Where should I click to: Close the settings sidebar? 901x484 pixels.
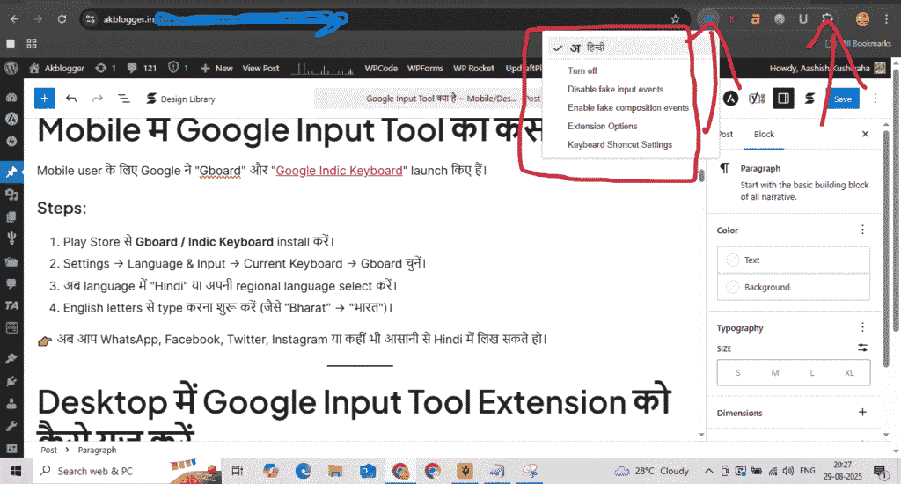(x=865, y=134)
